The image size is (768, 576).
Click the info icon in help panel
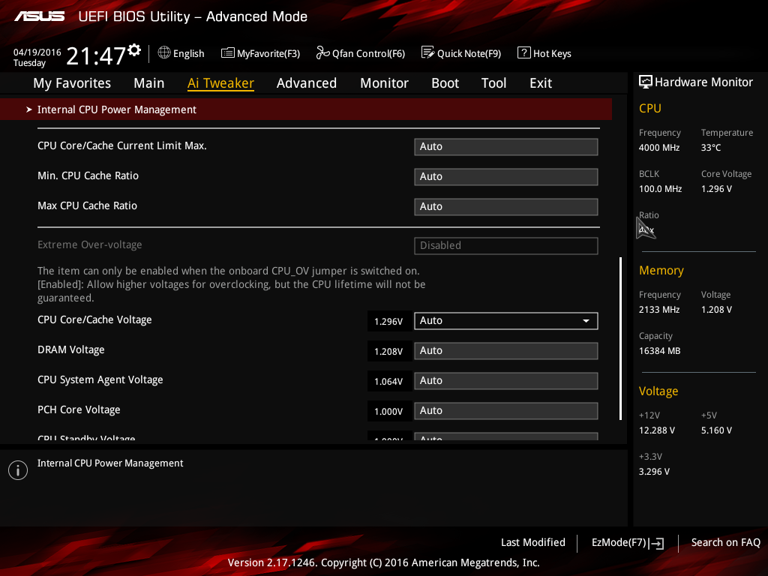(18, 470)
